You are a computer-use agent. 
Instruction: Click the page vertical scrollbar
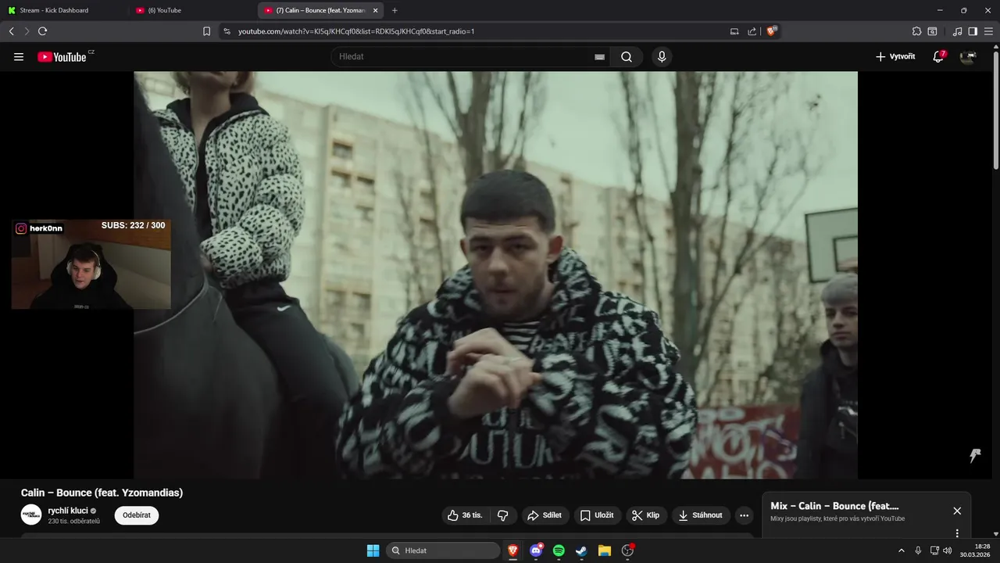click(995, 109)
